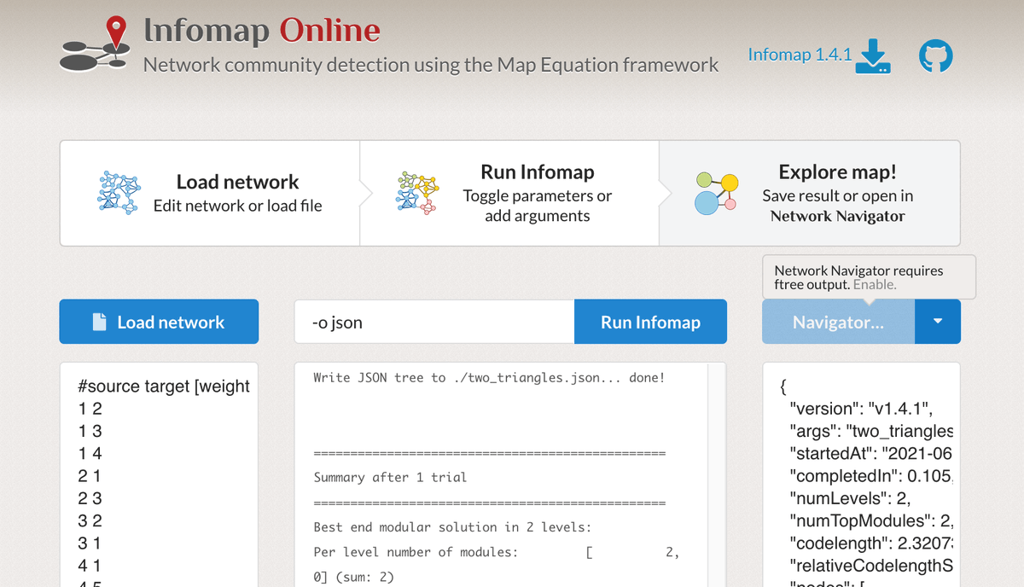1024x587 pixels.
Task: Click the '#source target [weight' header line
Action: [x=164, y=386]
